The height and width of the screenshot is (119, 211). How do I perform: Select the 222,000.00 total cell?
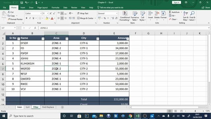click(114, 99)
